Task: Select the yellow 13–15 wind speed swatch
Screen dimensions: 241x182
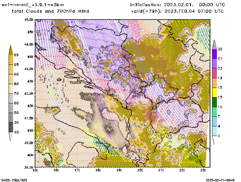Action: pos(214,92)
